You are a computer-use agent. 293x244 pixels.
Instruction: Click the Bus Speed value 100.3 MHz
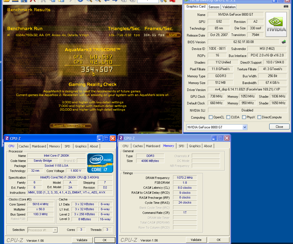point(41,214)
